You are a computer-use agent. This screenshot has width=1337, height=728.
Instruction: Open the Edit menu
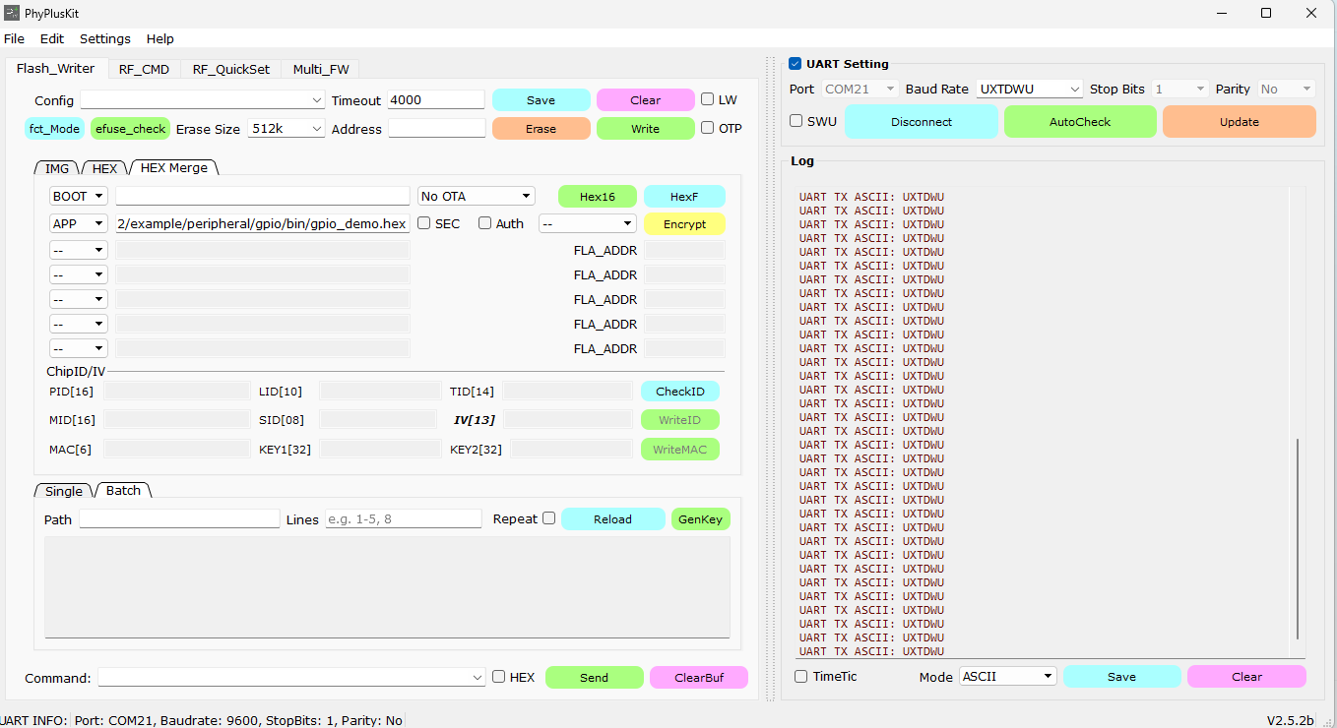pyautogui.click(x=52, y=39)
